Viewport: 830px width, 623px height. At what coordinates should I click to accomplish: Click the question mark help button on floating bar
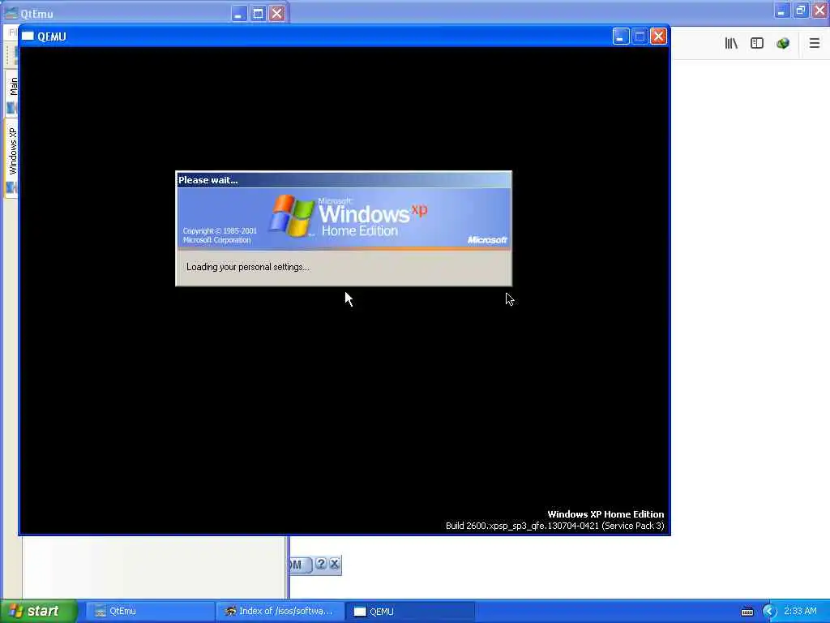coord(321,565)
